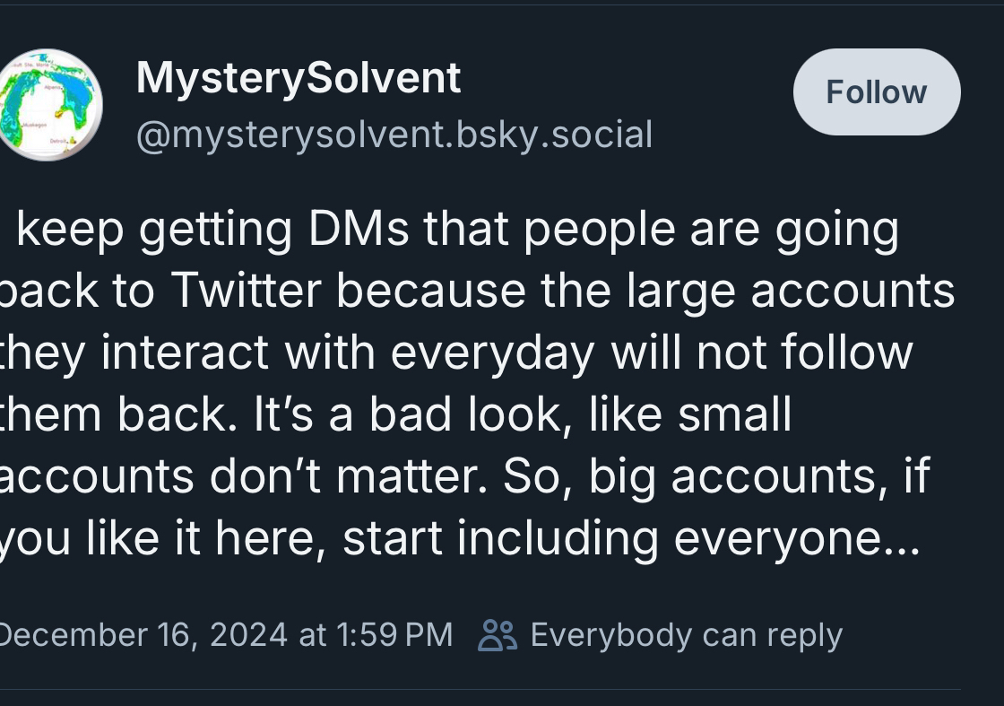
Task: Open the Everybody can reply setting label
Action: (686, 635)
